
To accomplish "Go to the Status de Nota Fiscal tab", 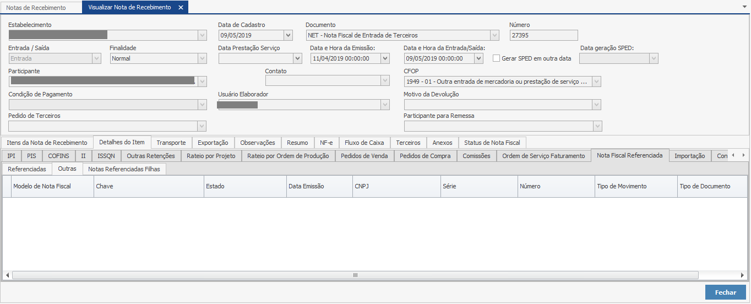I will tap(492, 143).
